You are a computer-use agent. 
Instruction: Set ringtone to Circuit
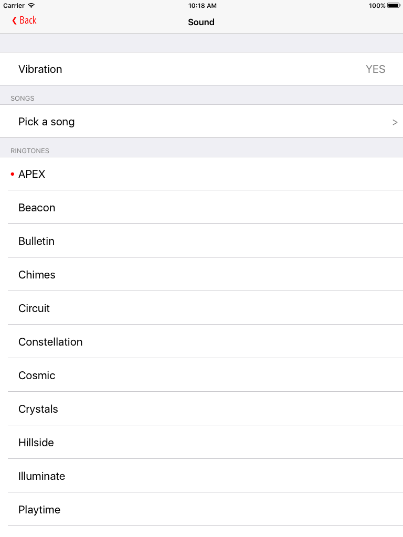(x=34, y=308)
